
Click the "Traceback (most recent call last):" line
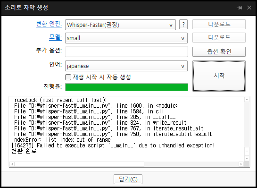59,100
